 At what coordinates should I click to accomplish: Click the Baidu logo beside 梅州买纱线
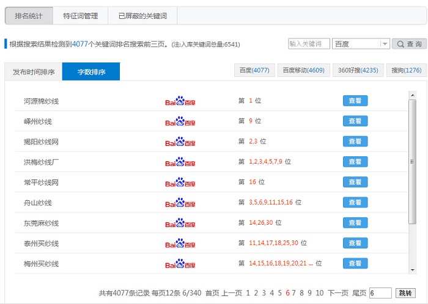[180, 263]
